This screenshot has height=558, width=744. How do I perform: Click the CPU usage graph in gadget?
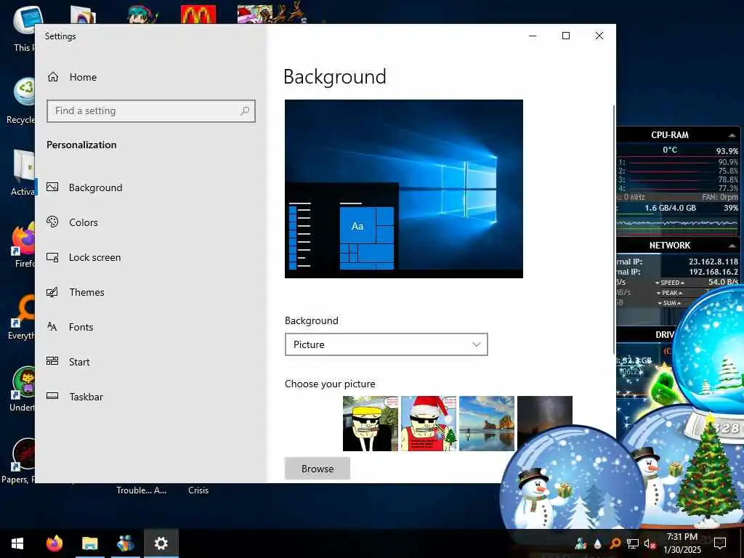click(678, 224)
